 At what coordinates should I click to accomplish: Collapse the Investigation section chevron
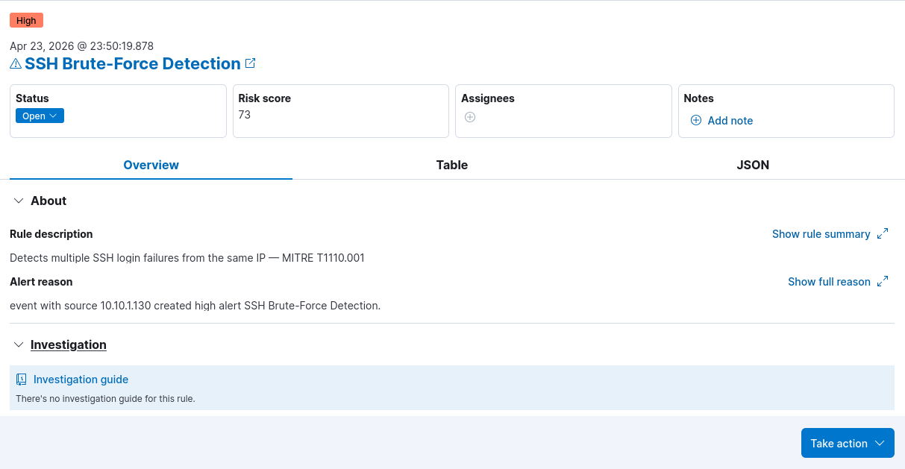19,344
